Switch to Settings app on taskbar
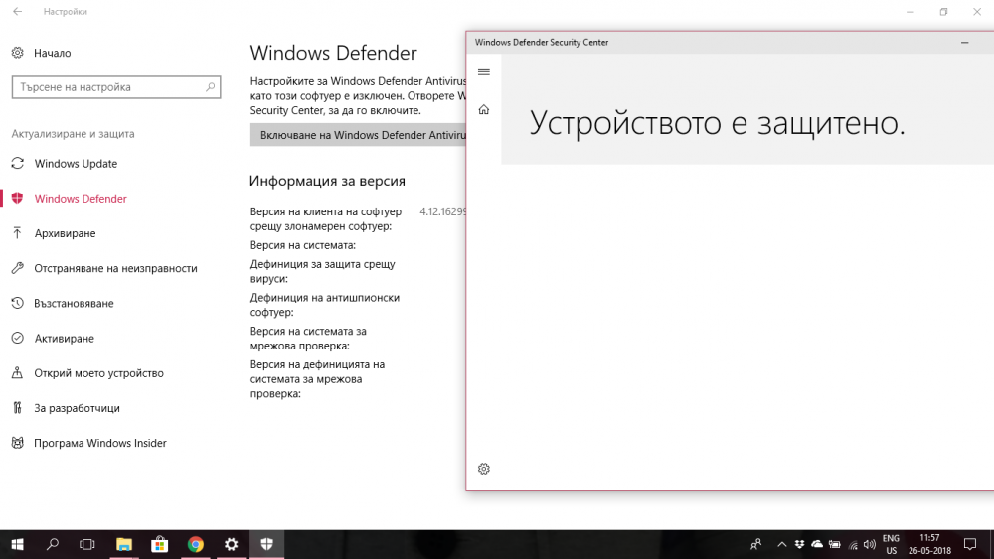The width and height of the screenshot is (994, 559). tap(232, 544)
